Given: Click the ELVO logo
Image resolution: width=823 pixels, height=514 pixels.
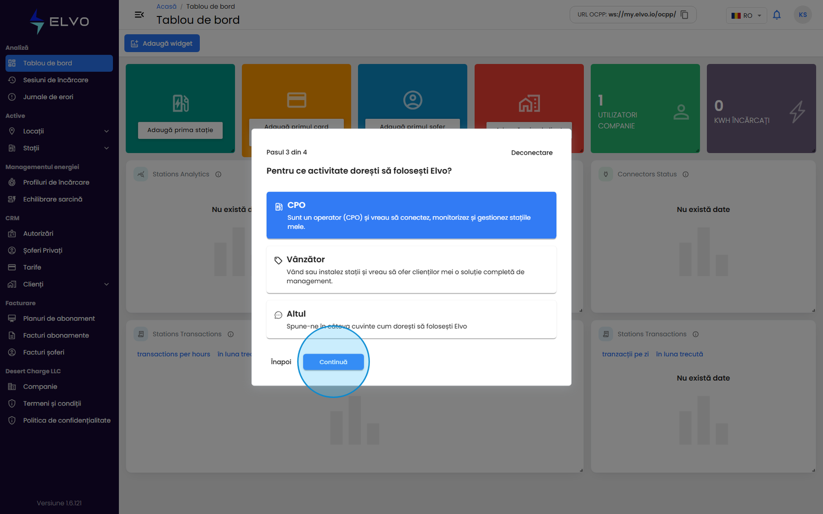Looking at the screenshot, I should point(59,22).
